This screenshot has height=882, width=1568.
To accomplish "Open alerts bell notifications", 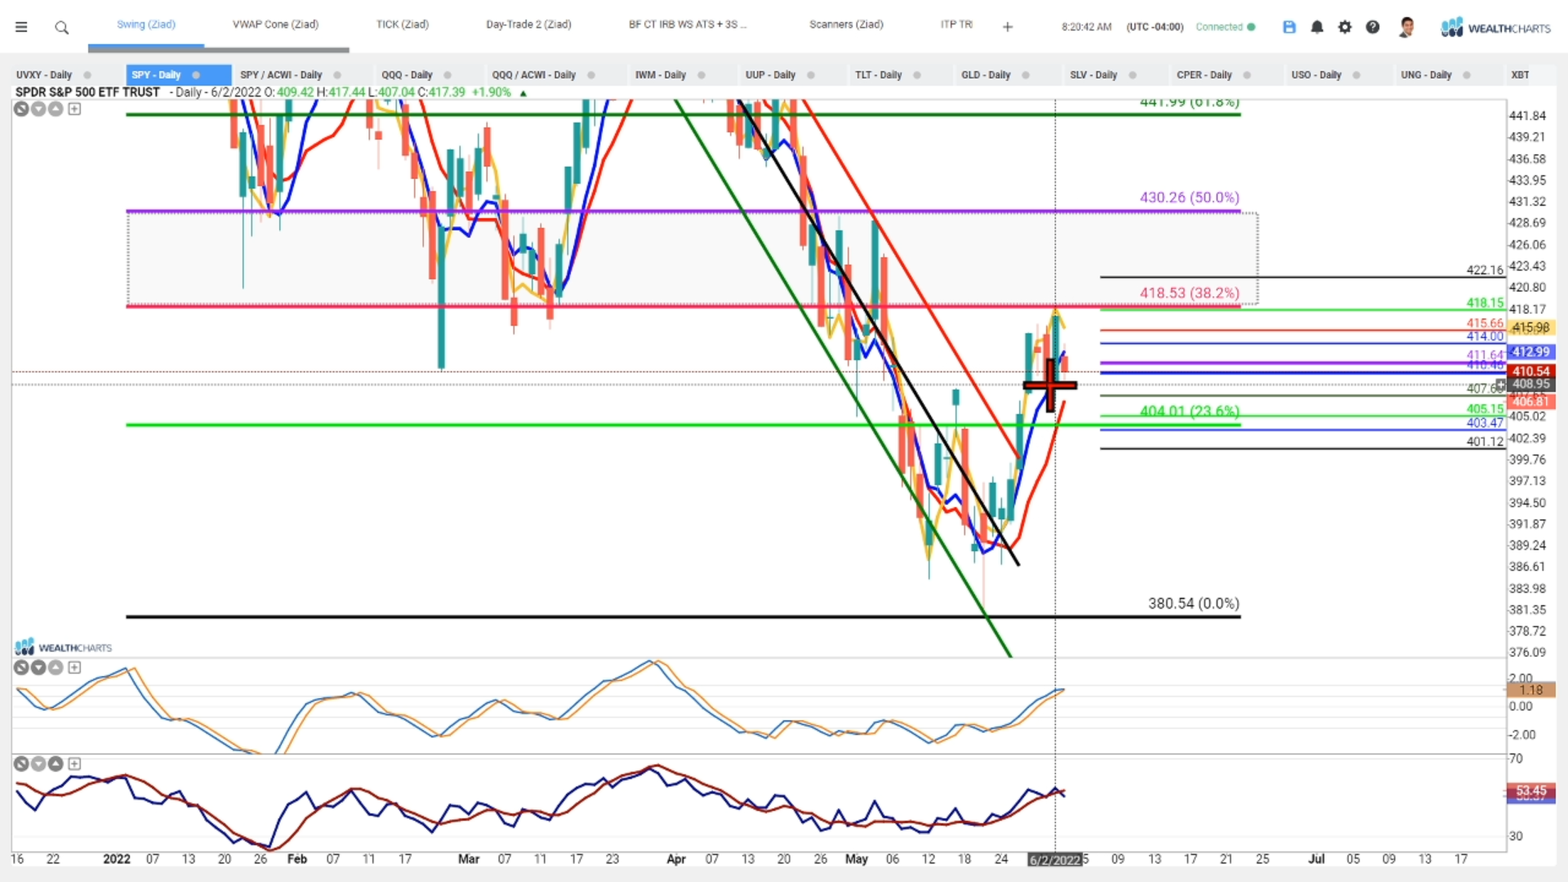I will (x=1317, y=27).
